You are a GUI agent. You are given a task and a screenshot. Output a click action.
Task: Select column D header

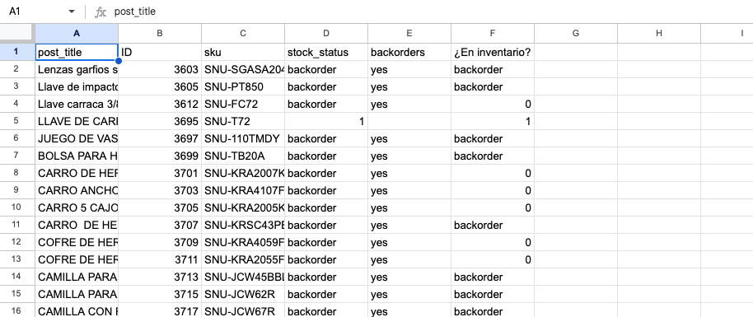326,33
